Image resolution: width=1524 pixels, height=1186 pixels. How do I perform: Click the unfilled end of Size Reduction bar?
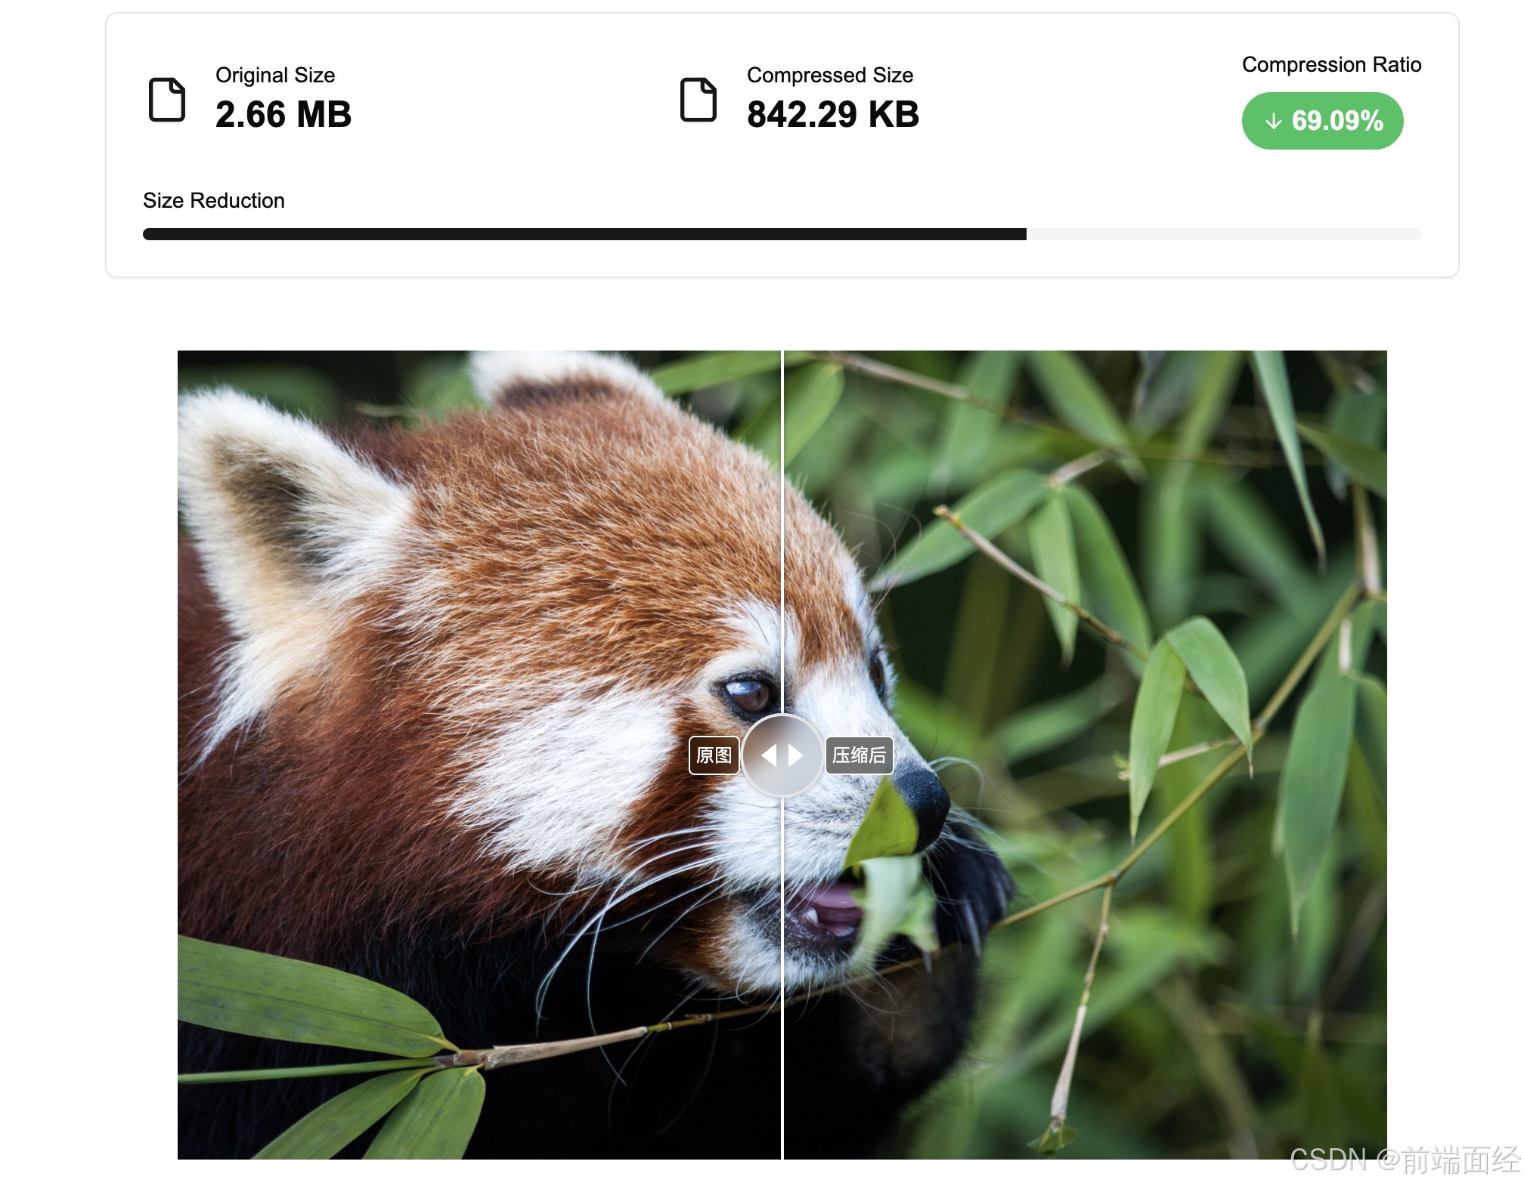(x=1225, y=234)
